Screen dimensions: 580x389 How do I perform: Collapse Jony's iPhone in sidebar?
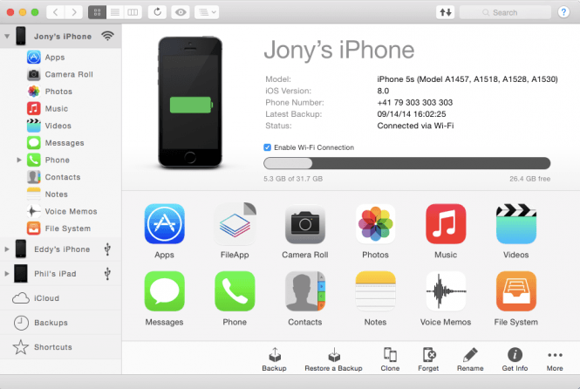click(x=7, y=37)
